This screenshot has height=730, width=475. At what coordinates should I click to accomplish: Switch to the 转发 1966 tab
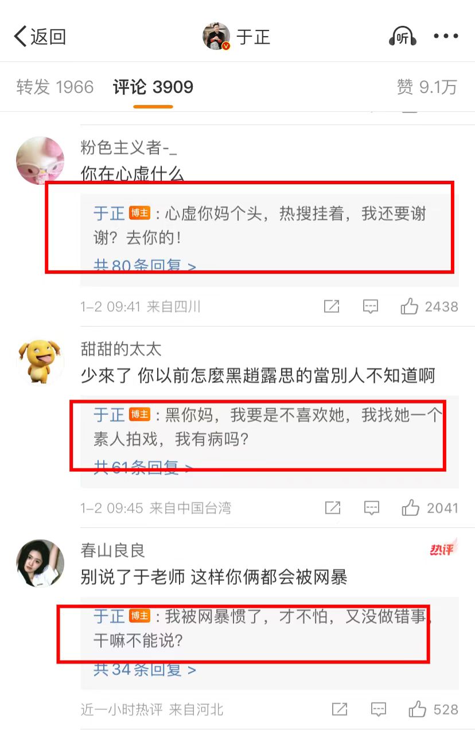click(55, 87)
